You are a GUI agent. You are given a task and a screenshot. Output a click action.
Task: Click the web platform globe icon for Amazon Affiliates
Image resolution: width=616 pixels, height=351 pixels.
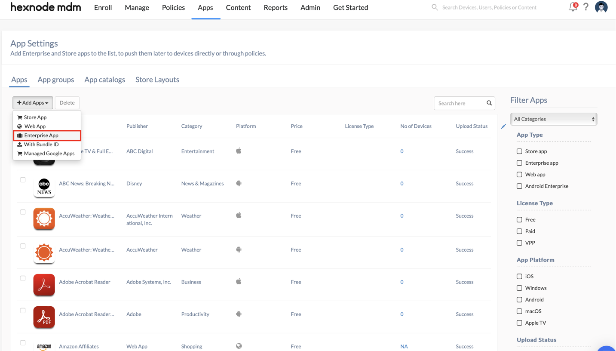(239, 346)
